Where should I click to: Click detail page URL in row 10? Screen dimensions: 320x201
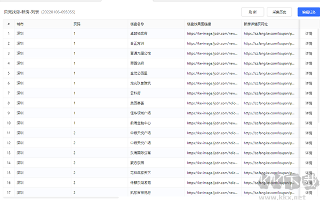pos(269,123)
